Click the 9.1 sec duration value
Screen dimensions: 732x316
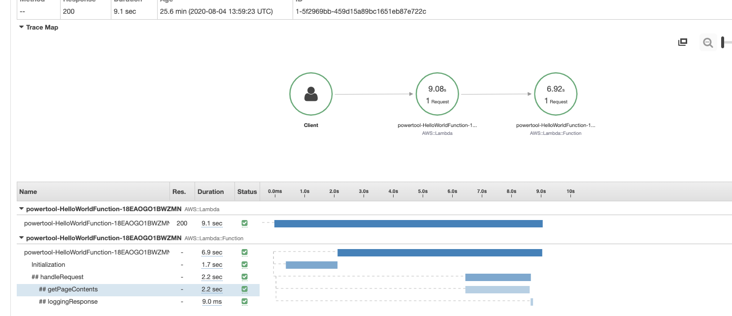(212, 223)
